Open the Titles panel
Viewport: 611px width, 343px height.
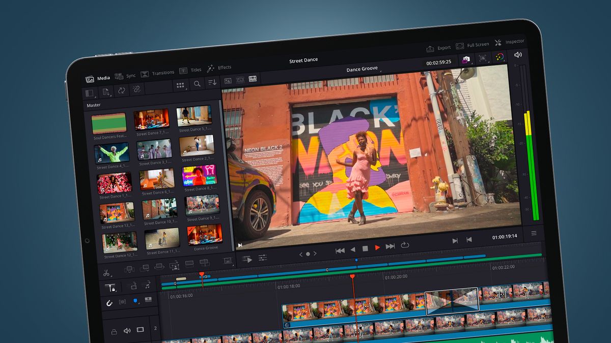tap(196, 70)
